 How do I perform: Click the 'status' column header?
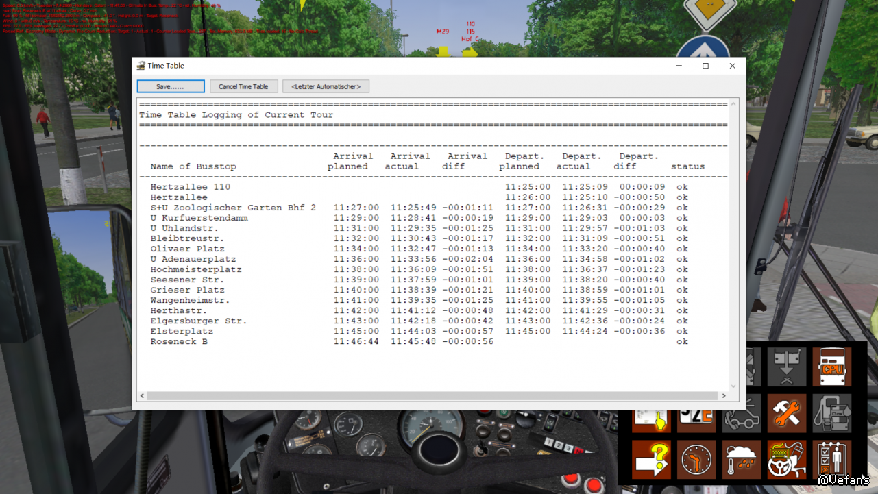click(x=687, y=166)
